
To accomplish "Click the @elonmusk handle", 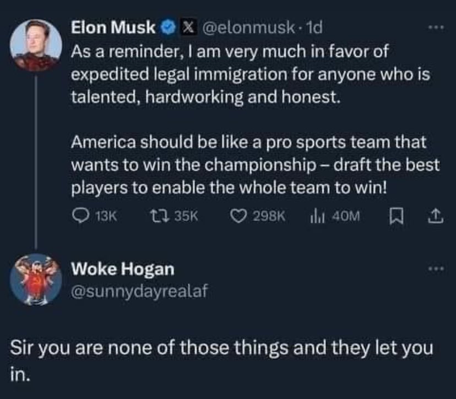I will (x=248, y=28).
